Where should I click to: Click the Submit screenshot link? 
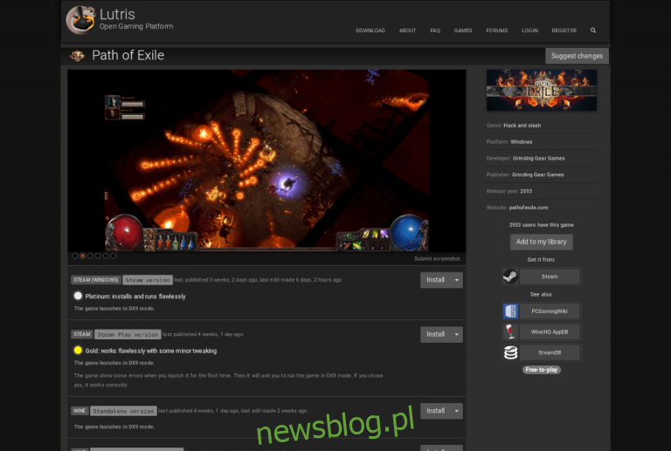(437, 259)
